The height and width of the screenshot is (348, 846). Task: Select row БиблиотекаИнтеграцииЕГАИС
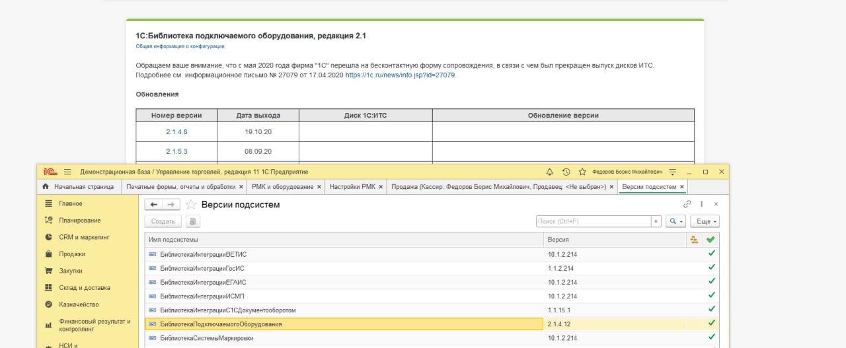(x=432, y=282)
